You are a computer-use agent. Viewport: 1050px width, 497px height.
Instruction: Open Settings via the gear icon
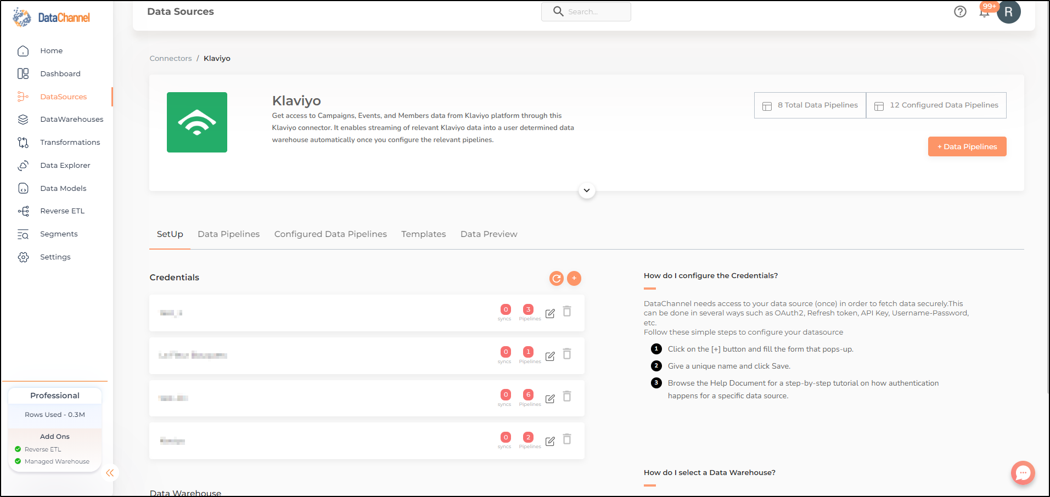point(23,257)
